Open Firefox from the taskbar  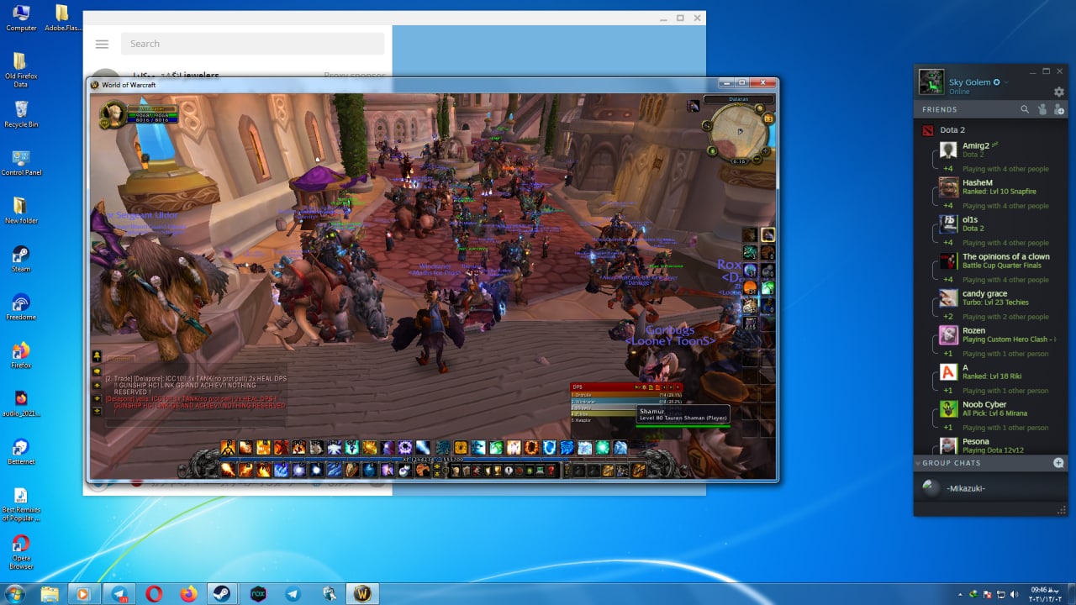188,593
